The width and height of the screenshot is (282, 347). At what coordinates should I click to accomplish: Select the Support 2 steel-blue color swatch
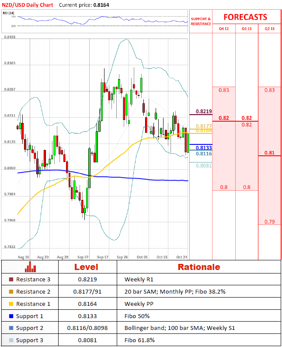(10, 328)
